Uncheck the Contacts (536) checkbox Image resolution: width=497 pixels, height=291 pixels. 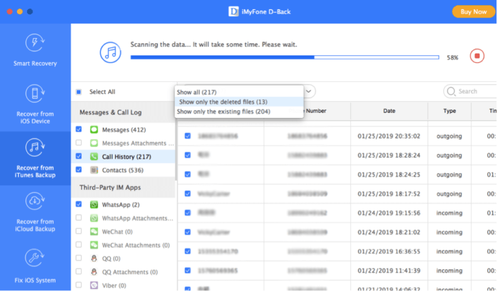[x=78, y=170]
